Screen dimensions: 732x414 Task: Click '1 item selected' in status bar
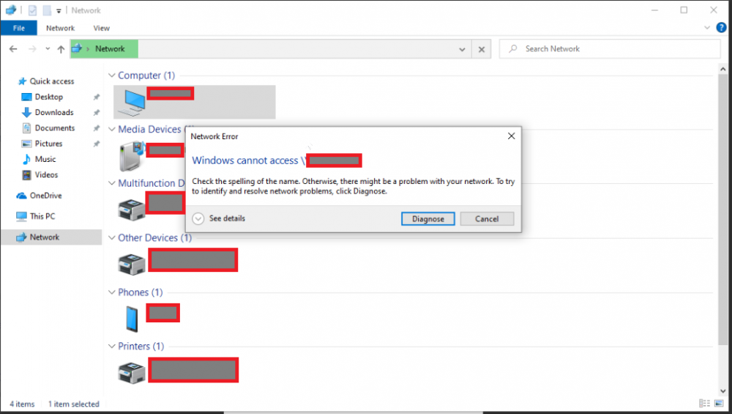click(x=74, y=404)
